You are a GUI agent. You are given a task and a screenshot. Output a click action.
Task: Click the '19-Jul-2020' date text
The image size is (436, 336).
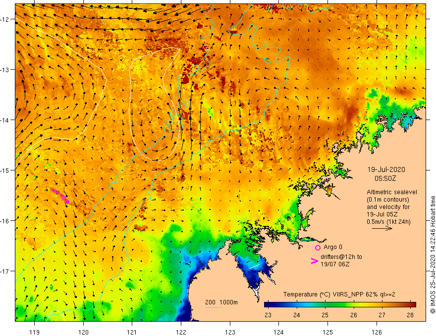(x=386, y=169)
